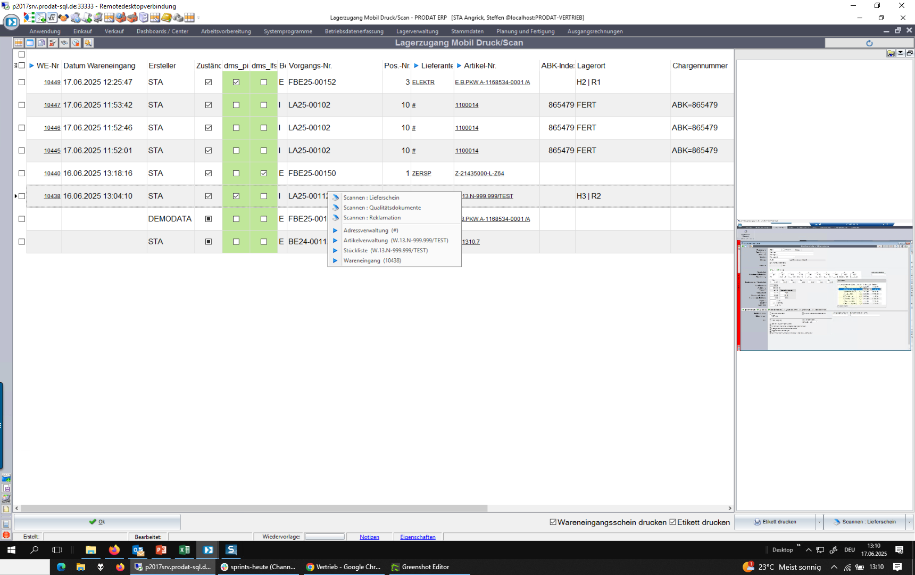This screenshot has height=575, width=915.
Task: Click the handshake icon in quick toolbar
Action: pyautogui.click(x=64, y=18)
